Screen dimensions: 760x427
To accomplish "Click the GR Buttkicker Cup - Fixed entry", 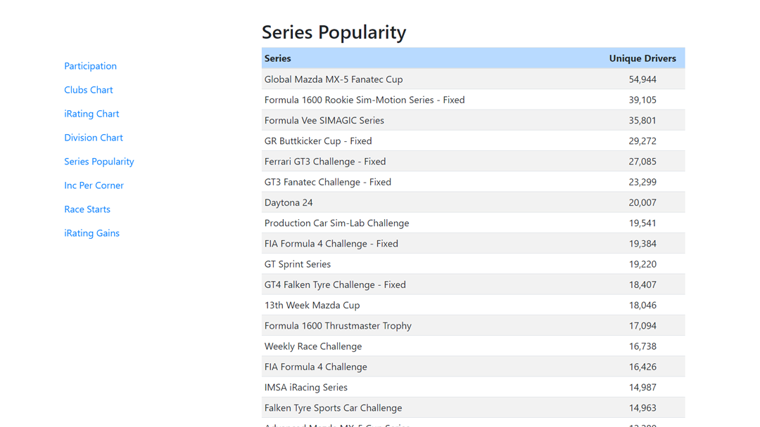I will [317, 140].
